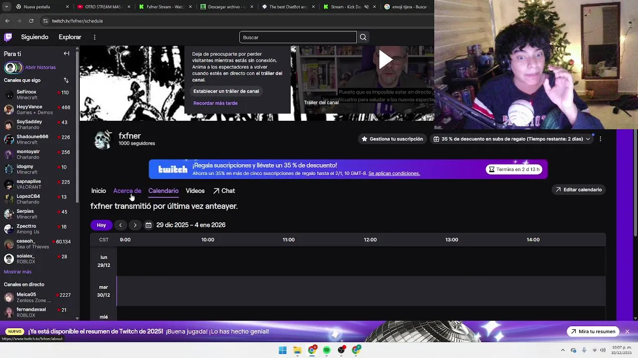Screen dimensions: 638x358
Task: Open Meica05 live channel in sidebar
Action: pos(37,297)
